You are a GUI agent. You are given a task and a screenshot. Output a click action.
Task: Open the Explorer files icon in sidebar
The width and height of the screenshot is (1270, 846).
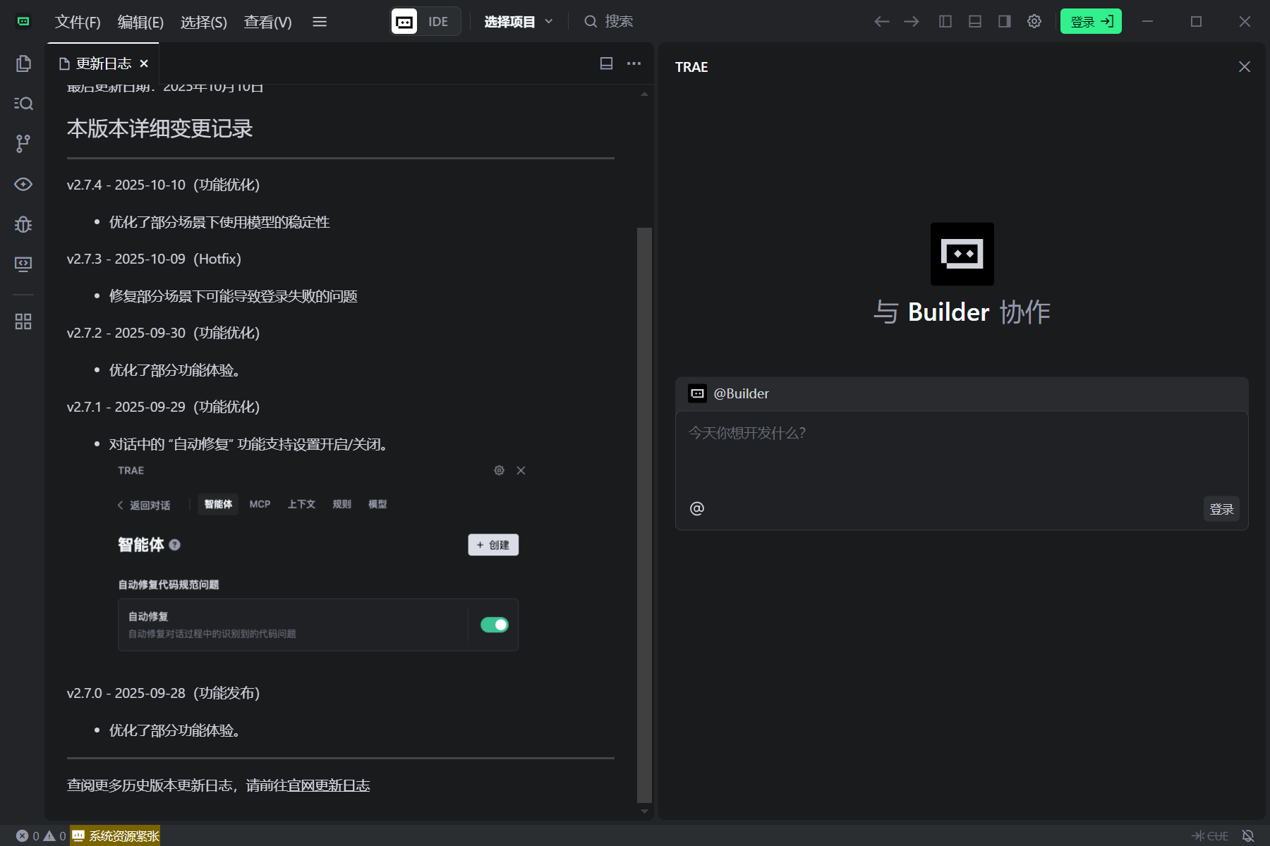[x=23, y=63]
